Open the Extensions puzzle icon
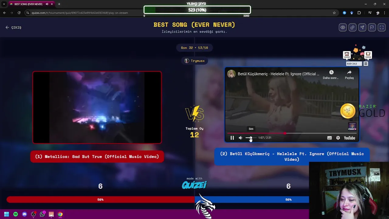 [x=359, y=13]
